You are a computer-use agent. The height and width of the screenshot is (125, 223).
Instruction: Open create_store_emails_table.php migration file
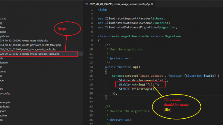point(28,50)
